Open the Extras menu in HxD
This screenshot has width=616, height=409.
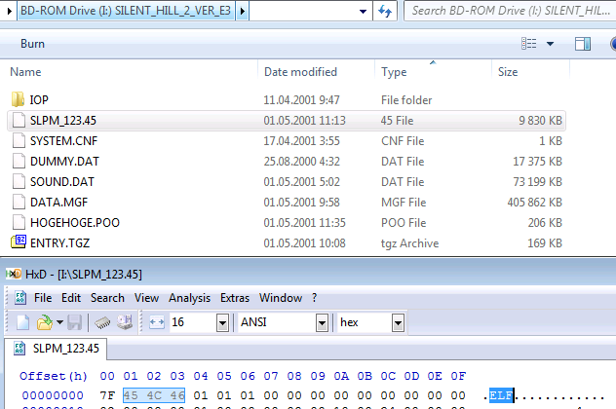[235, 298]
